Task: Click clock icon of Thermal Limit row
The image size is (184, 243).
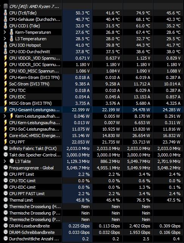Action: point(6,200)
